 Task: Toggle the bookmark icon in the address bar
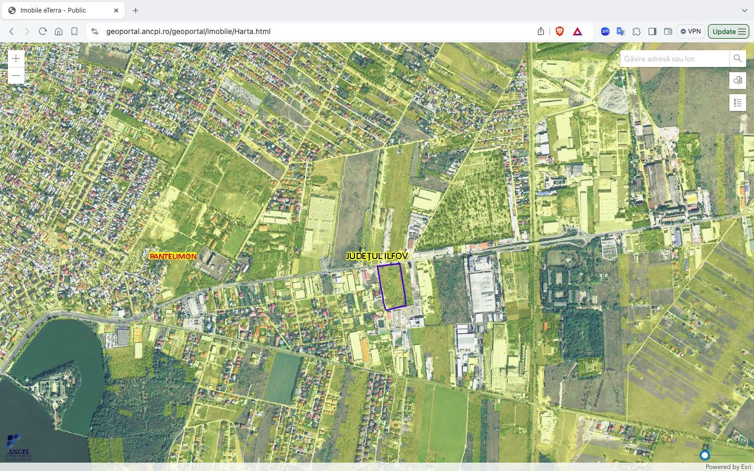tap(74, 31)
